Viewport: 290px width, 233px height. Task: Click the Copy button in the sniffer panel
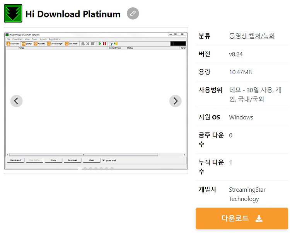[x=54, y=160]
